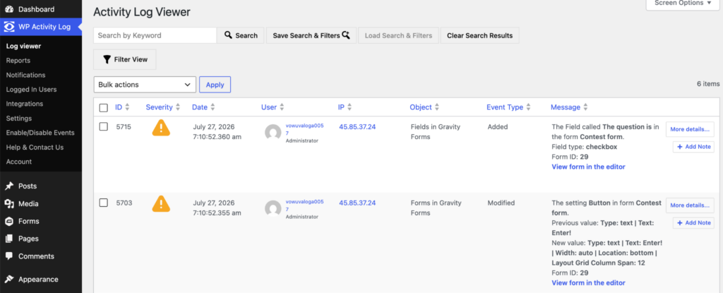Click the User sort arrows
723x293 pixels.
tap(281, 107)
